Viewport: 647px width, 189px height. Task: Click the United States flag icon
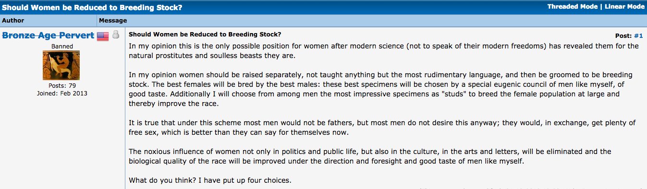[x=103, y=36]
